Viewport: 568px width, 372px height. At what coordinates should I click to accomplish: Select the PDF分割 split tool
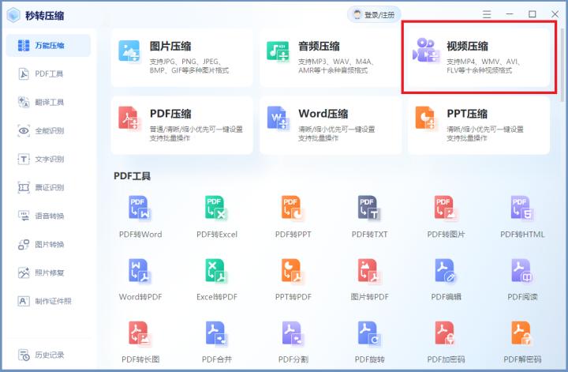293,342
